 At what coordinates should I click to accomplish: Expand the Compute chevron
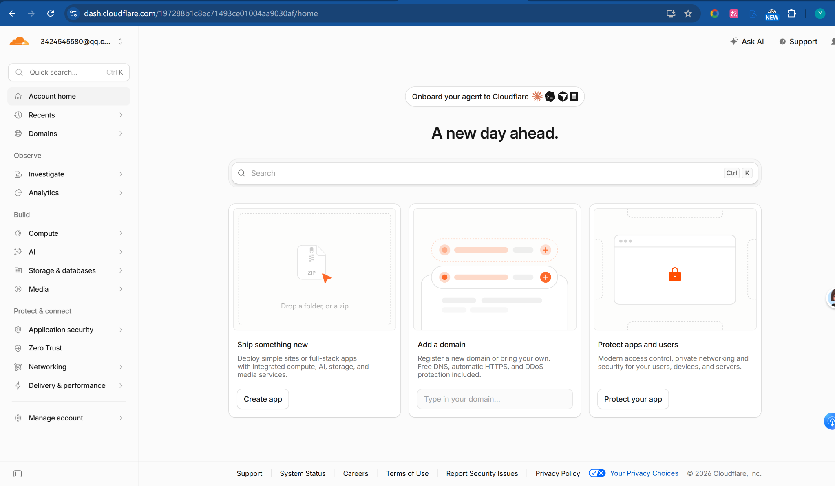point(121,233)
